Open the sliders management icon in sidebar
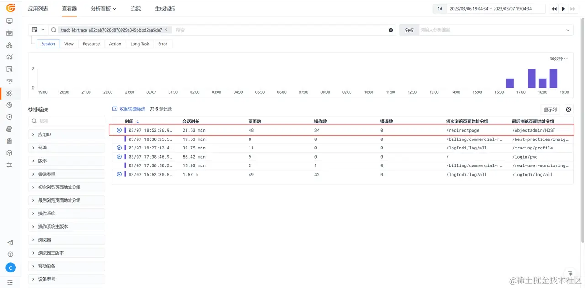 pos(10,165)
